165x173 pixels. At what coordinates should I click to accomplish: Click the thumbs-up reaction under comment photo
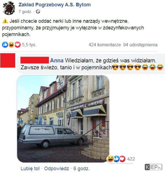coord(117,159)
